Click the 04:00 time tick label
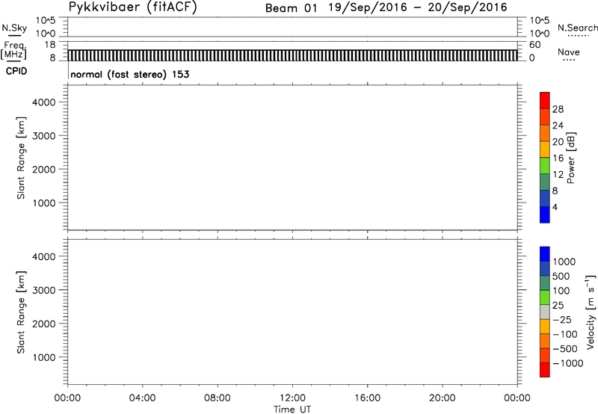598x414 pixels. (142, 398)
